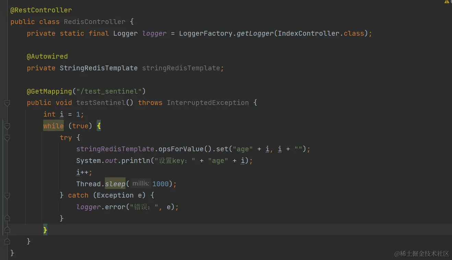This screenshot has width=452, height=260.
Task: Click the 1000 sleep value
Action: click(x=160, y=184)
